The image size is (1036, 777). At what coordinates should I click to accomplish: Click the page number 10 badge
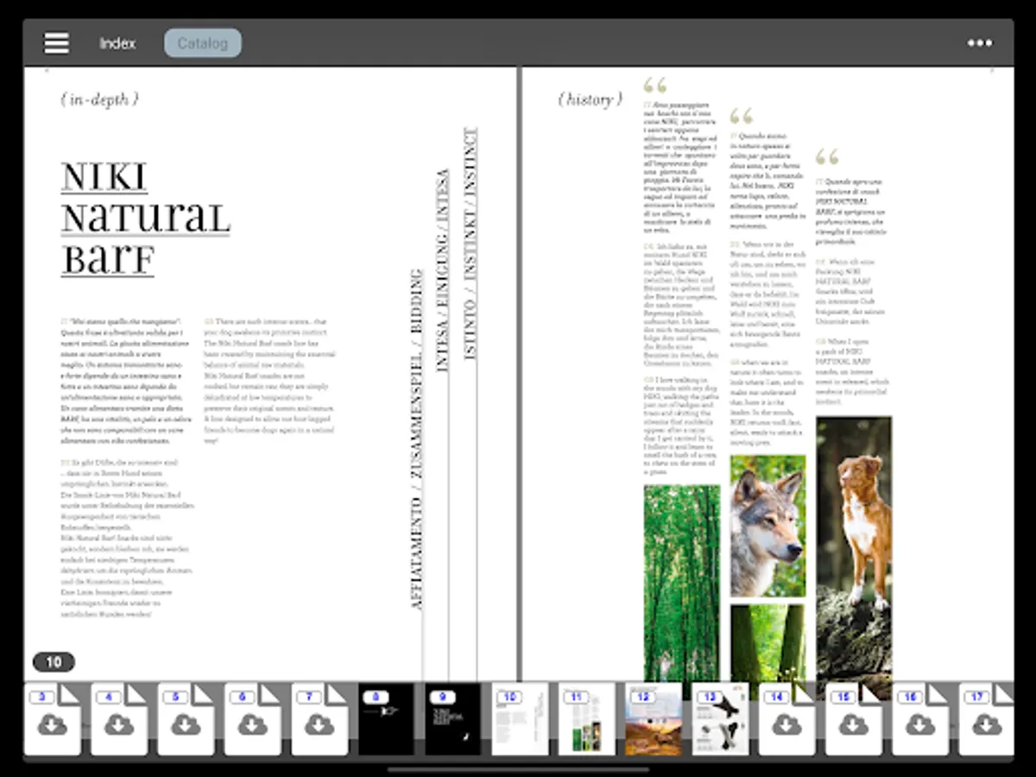[54, 661]
